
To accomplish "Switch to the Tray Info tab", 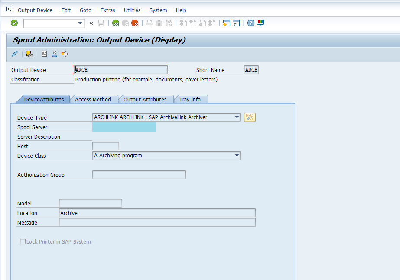I will 190,100.
